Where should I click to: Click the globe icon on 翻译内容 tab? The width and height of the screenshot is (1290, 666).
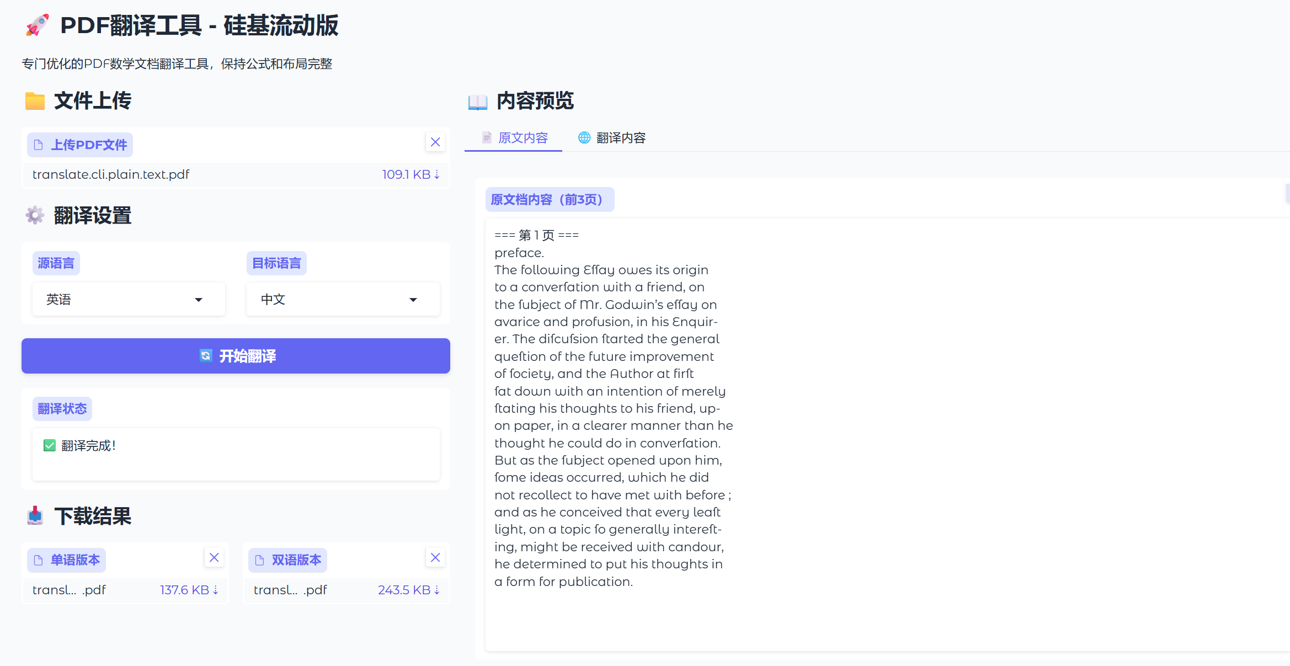tap(584, 138)
